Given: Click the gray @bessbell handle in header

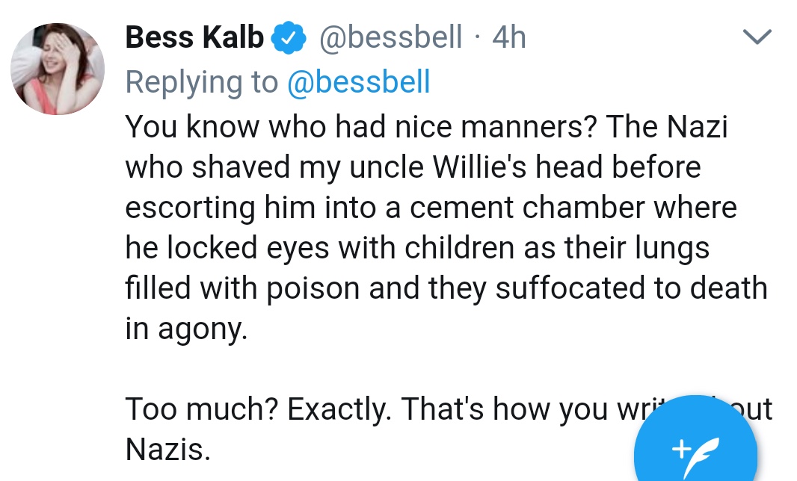Looking at the screenshot, I should [390, 37].
